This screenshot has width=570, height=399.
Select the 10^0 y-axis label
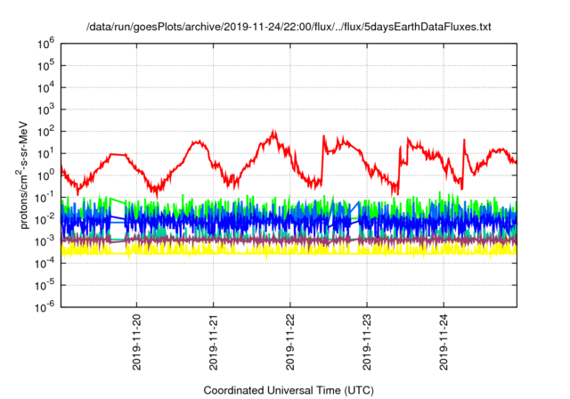45,175
